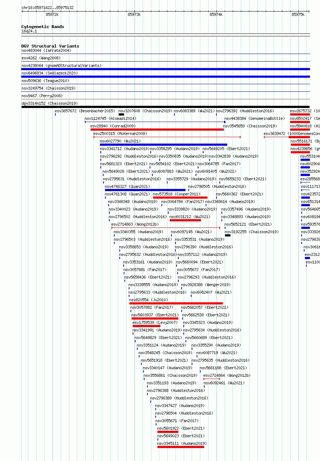Click the esv2500315 (McKernan2009) red line
The height and width of the screenshot is (461, 320).
tap(167, 137)
